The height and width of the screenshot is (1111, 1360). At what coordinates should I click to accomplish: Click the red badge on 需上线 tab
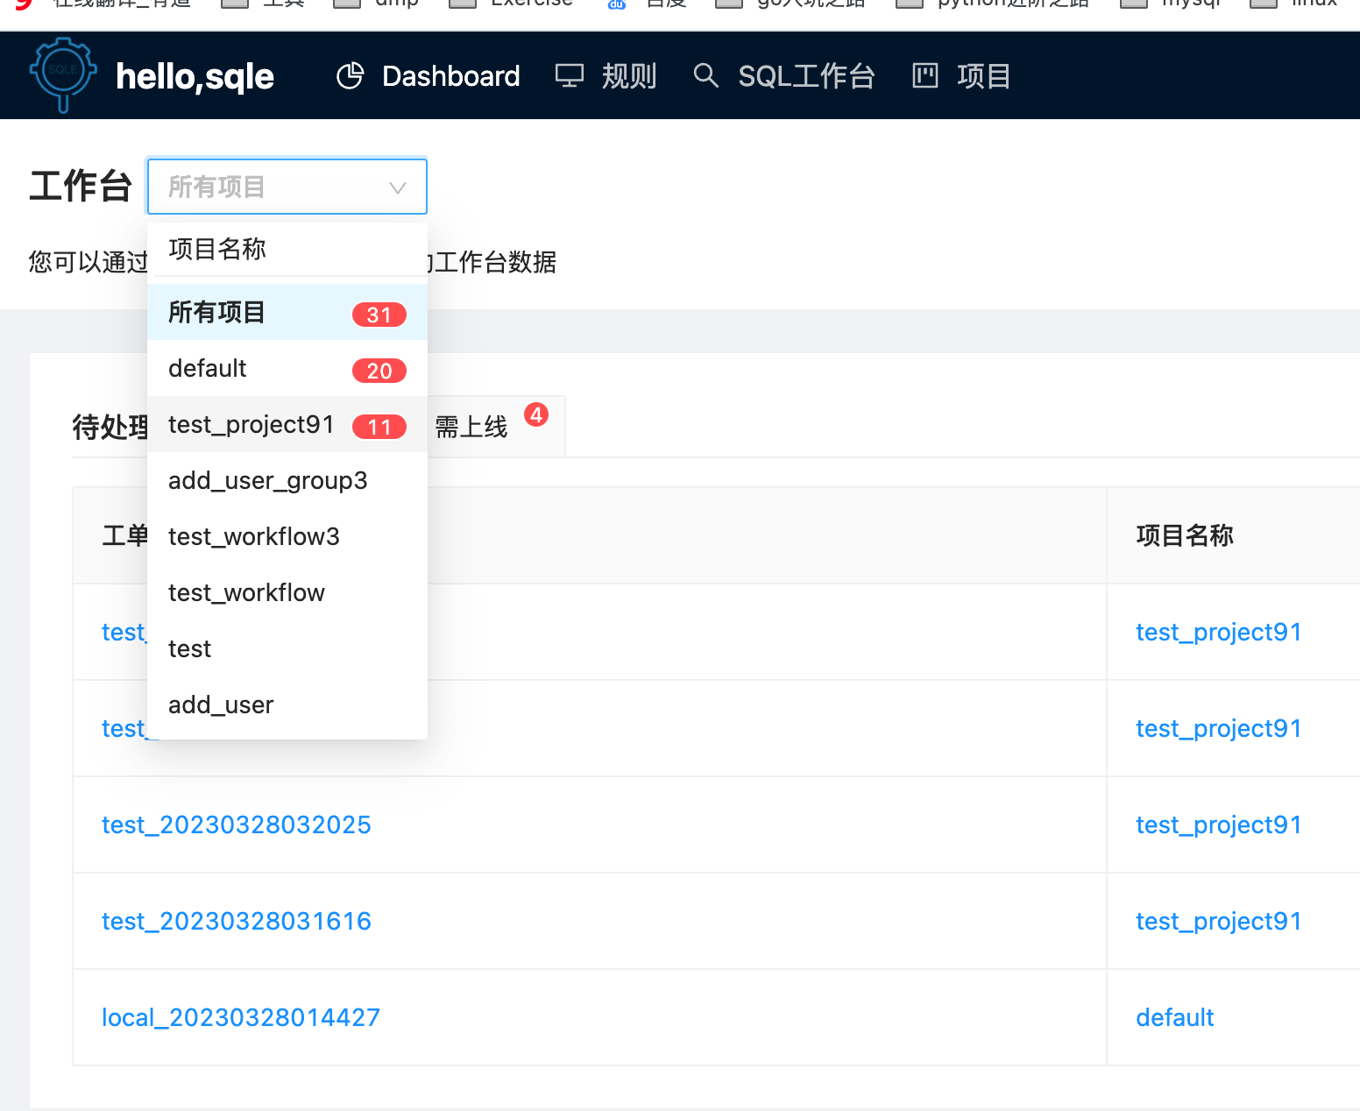(x=535, y=415)
